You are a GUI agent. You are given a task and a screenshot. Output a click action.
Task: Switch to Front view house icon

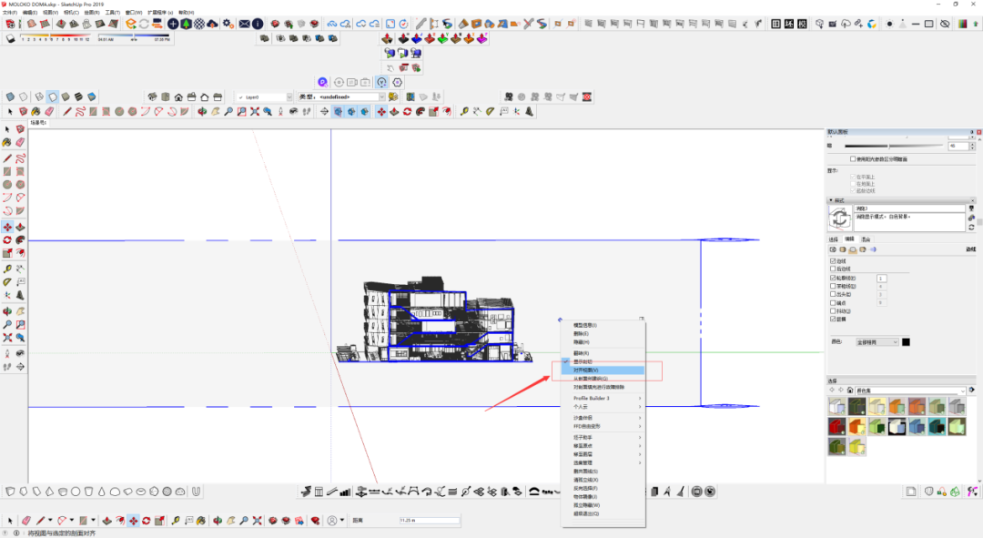178,96
